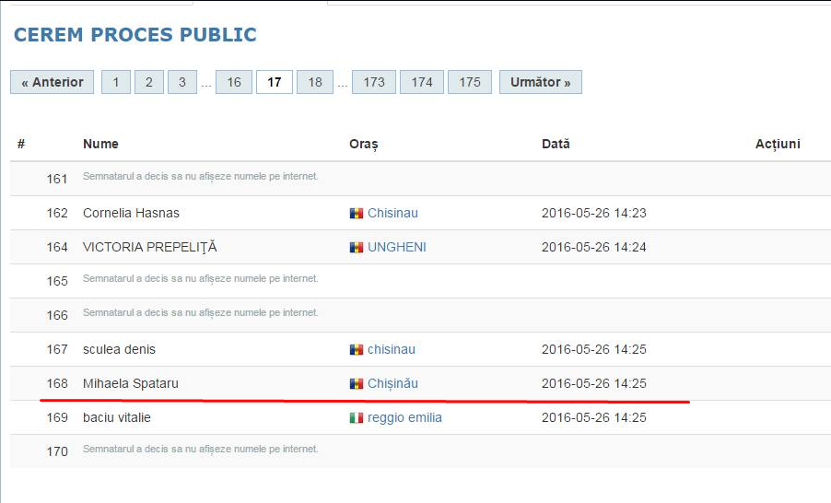Jump to page 173
831x503 pixels.
(x=374, y=82)
